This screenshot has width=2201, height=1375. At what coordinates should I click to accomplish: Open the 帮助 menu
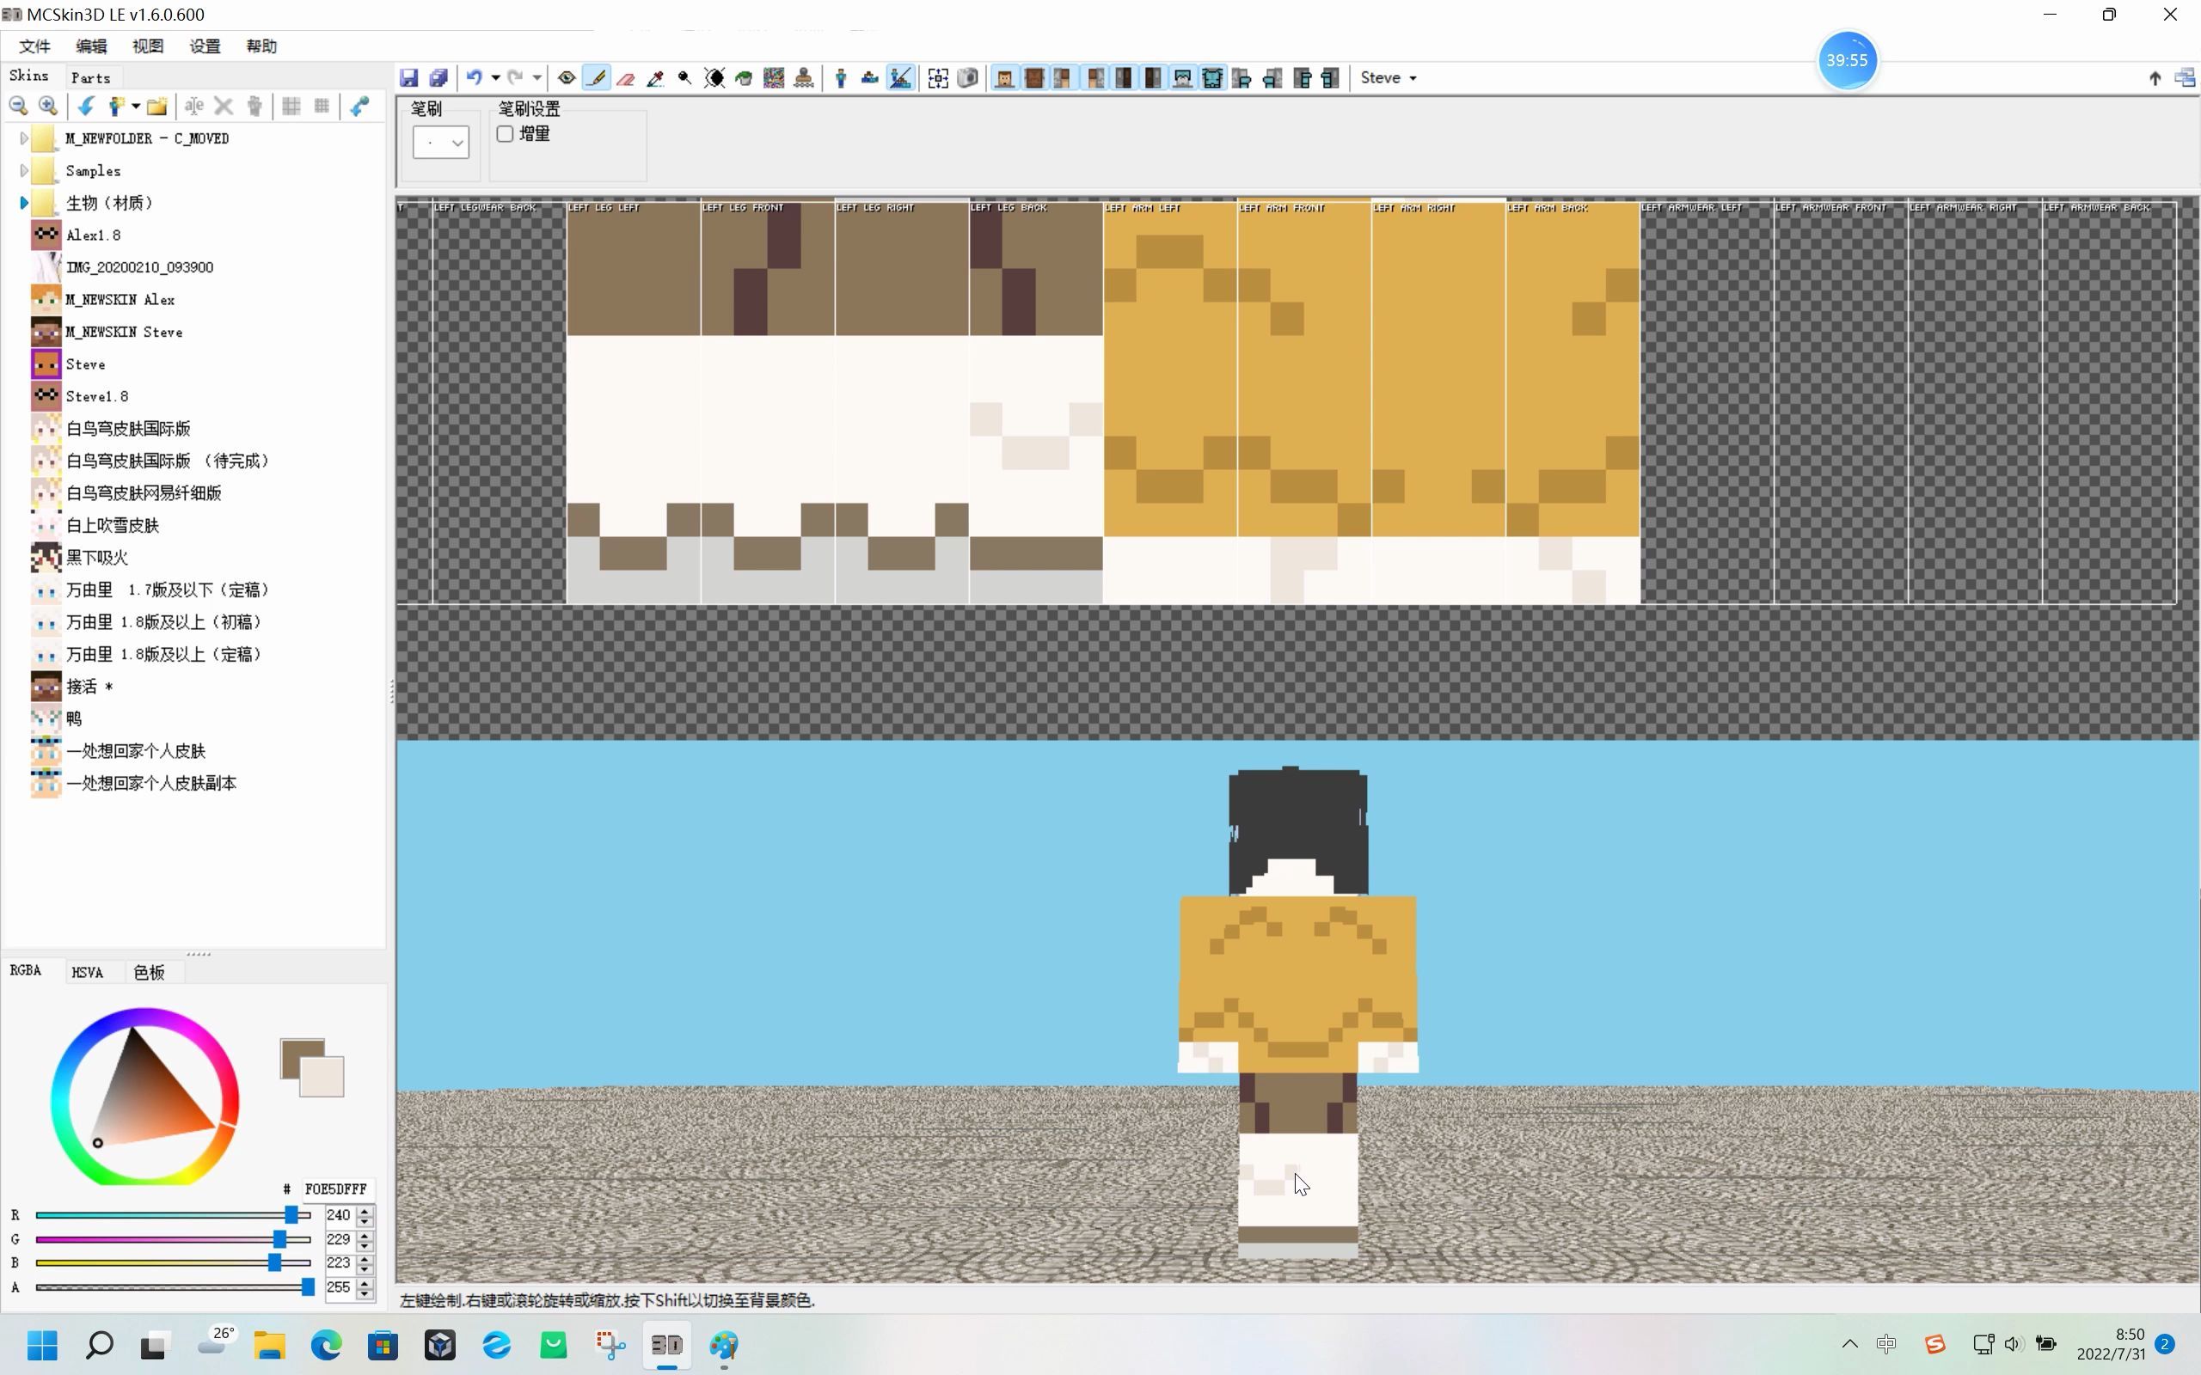[261, 46]
